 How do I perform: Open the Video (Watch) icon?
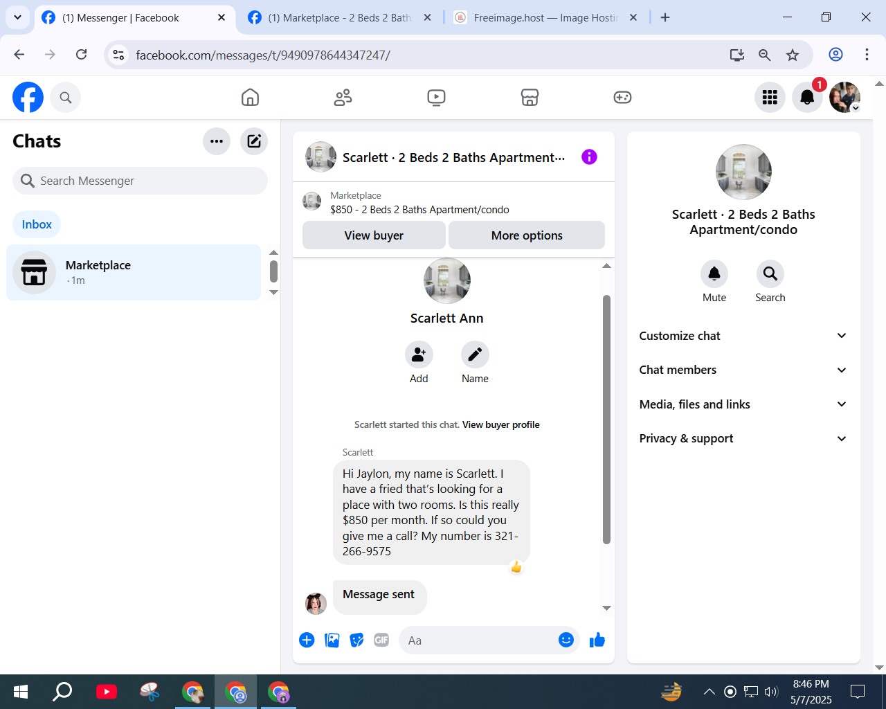coord(436,98)
